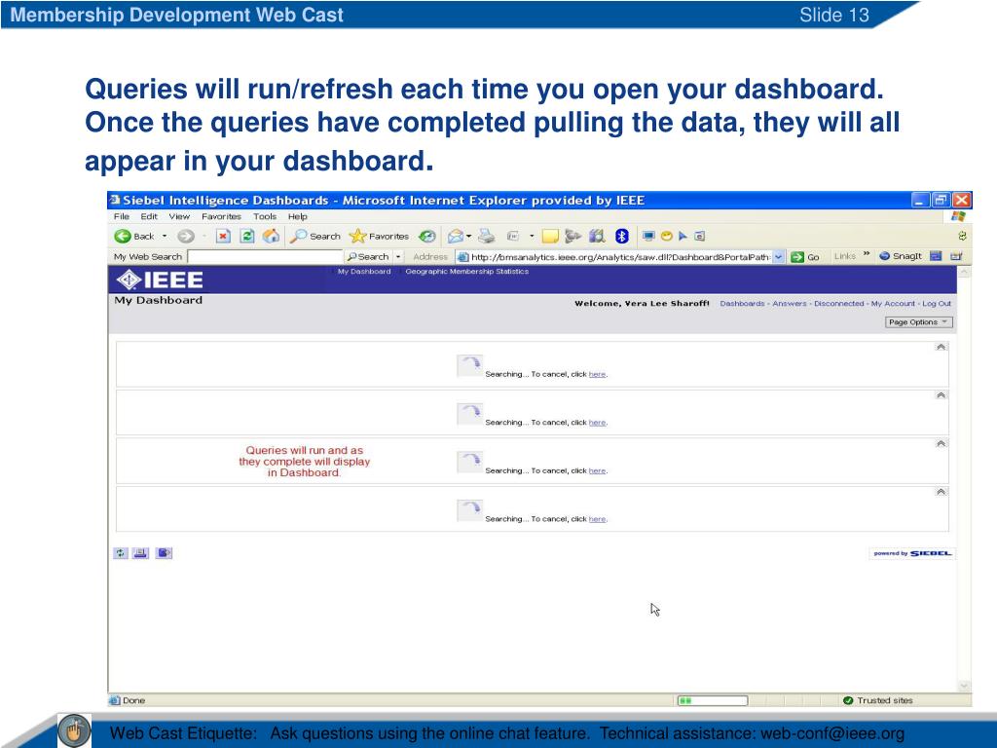
Task: Click the dashboard refresh icon at bottom left
Action: (120, 553)
